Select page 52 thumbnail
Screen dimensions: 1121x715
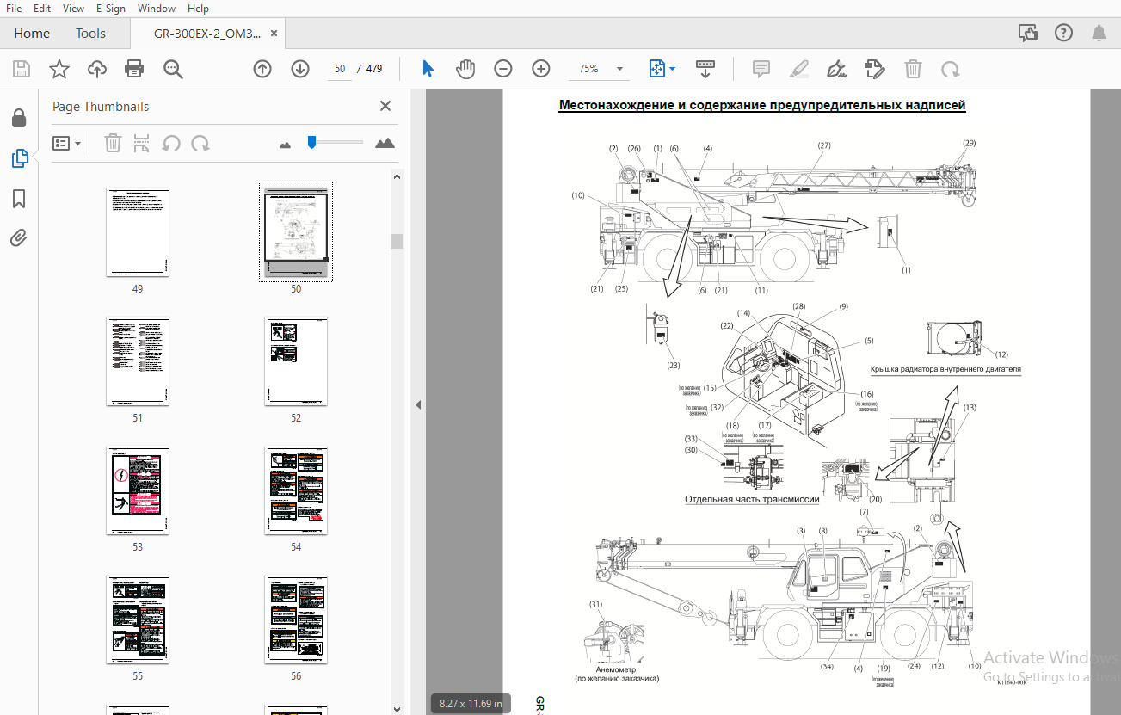point(296,361)
